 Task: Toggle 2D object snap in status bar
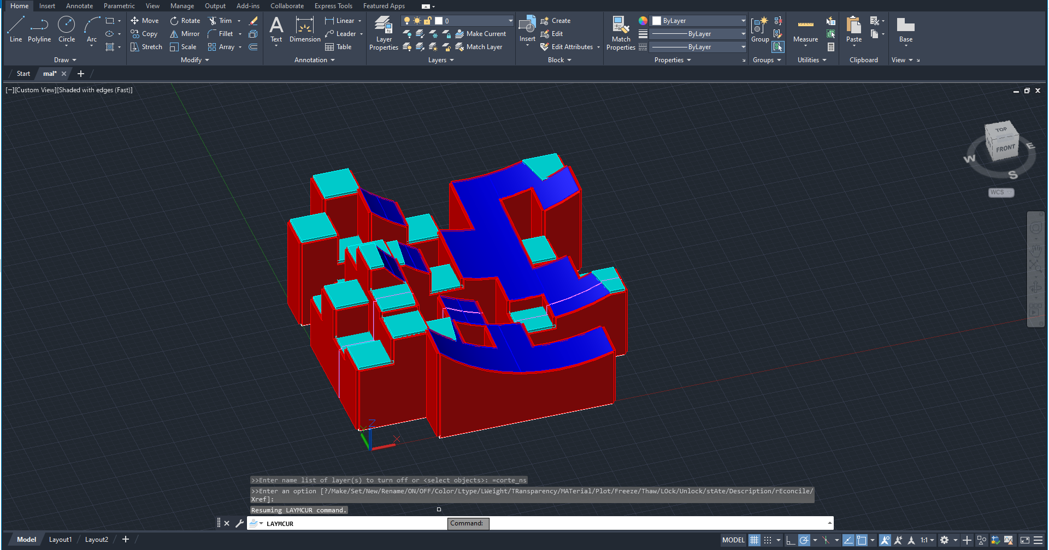[862, 540]
